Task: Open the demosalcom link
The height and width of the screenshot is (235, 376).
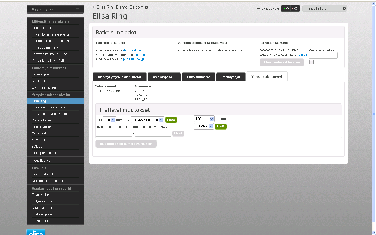Action: (x=132, y=50)
